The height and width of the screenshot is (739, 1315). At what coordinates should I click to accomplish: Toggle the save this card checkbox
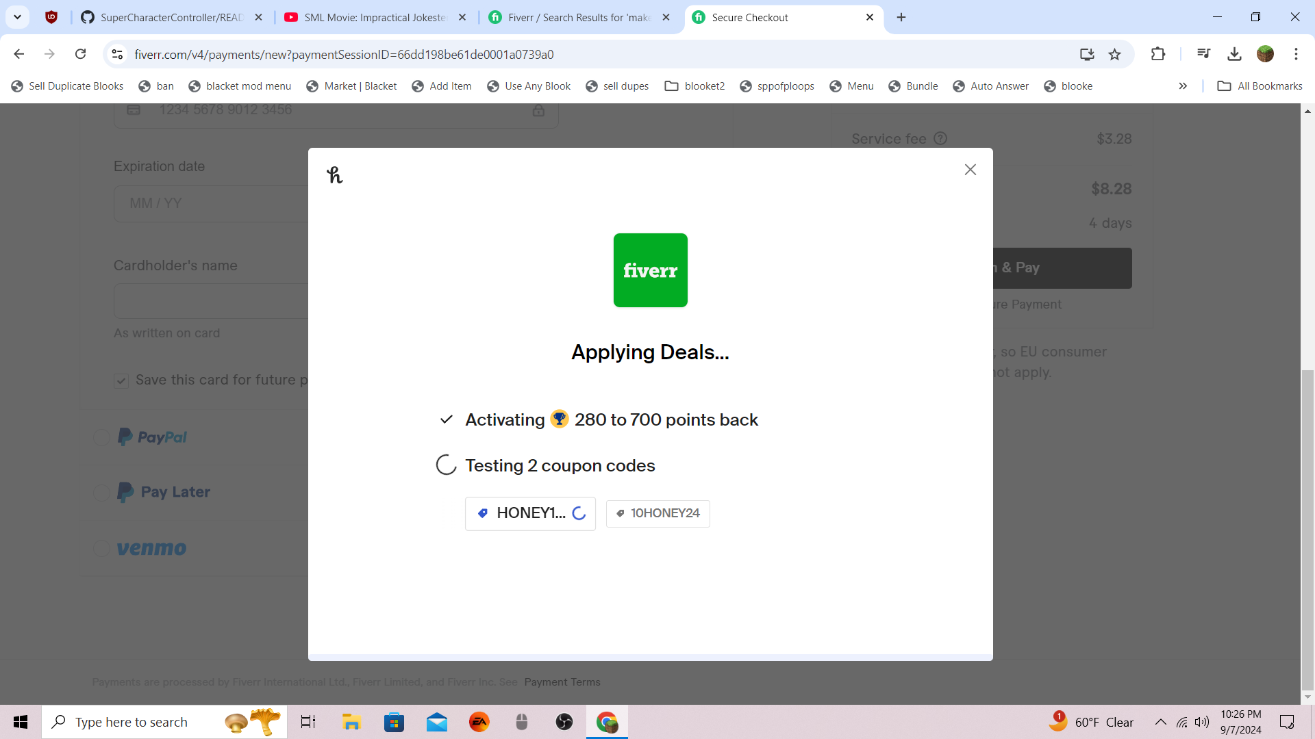click(121, 381)
